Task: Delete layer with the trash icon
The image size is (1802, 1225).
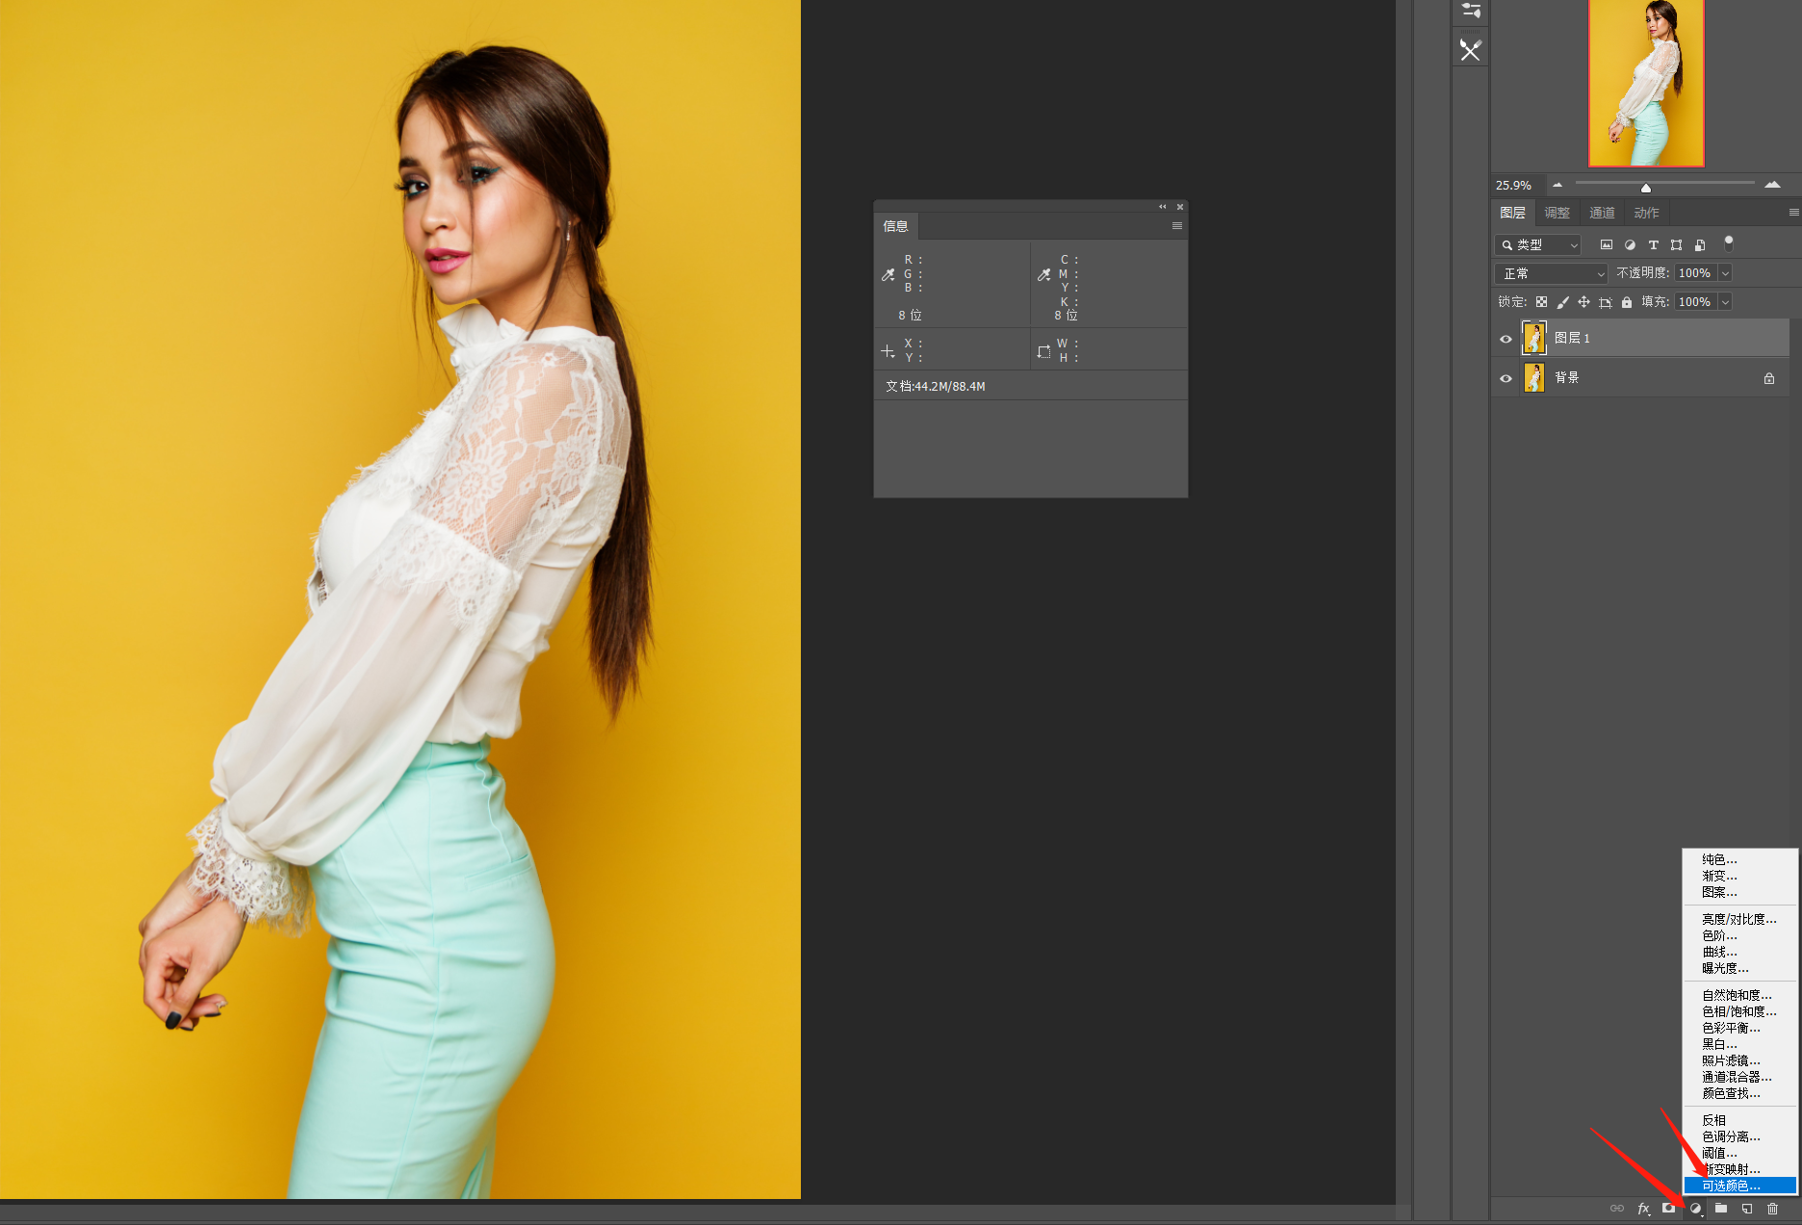Action: point(1773,1209)
